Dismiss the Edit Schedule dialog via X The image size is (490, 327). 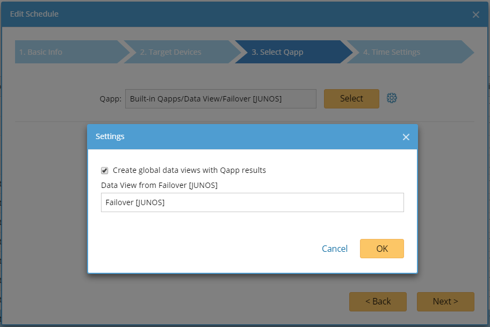[475, 14]
